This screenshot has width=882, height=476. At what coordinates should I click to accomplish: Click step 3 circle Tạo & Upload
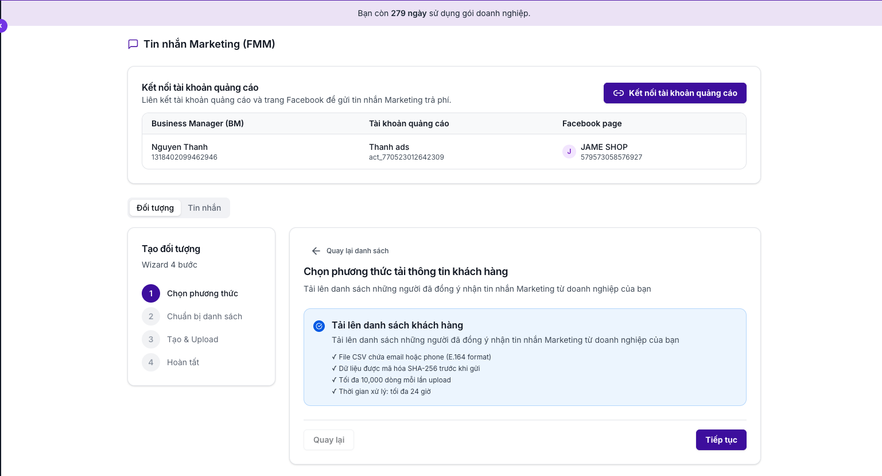click(151, 339)
